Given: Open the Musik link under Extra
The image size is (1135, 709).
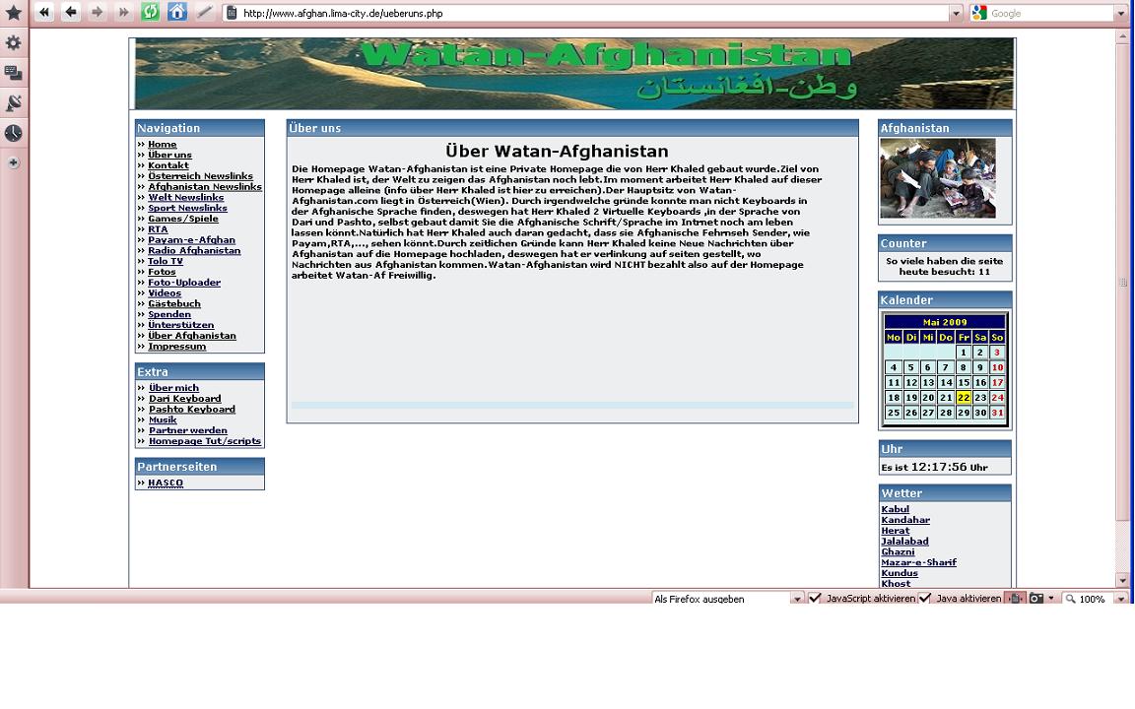Looking at the screenshot, I should [163, 419].
